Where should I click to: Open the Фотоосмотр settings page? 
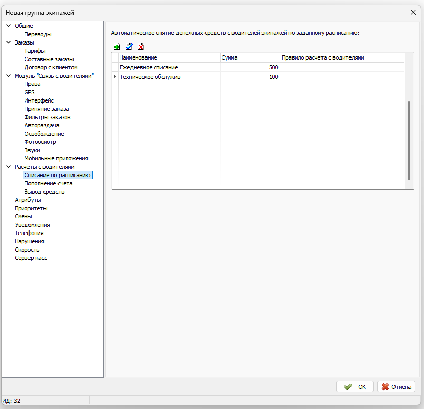coord(40,142)
